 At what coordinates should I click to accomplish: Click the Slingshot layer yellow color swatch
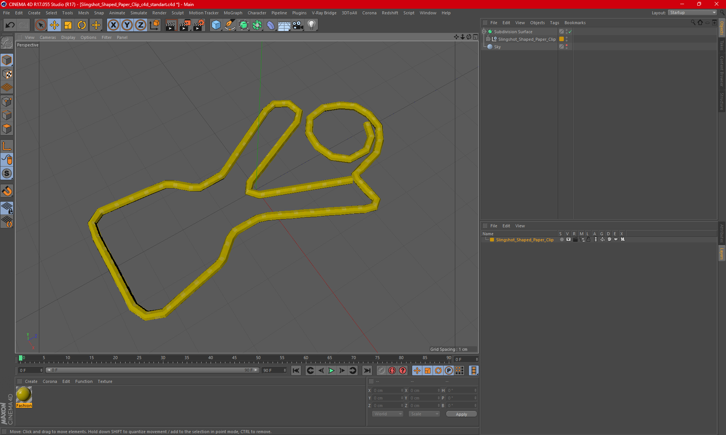[x=492, y=240]
